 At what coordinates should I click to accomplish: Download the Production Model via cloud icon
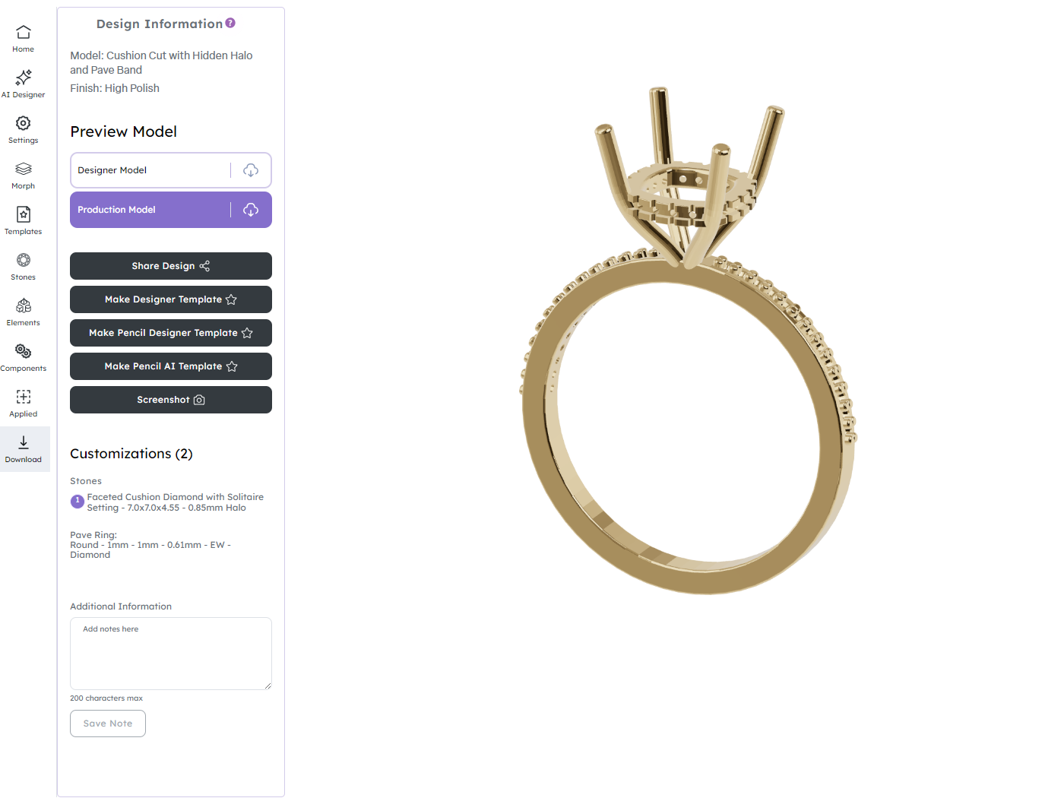(x=251, y=210)
